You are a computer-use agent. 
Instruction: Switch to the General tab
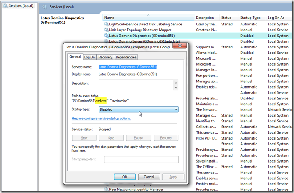click(75, 57)
